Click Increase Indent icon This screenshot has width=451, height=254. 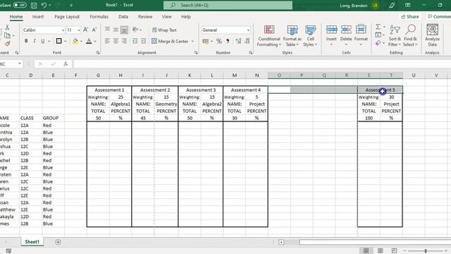click(144, 41)
